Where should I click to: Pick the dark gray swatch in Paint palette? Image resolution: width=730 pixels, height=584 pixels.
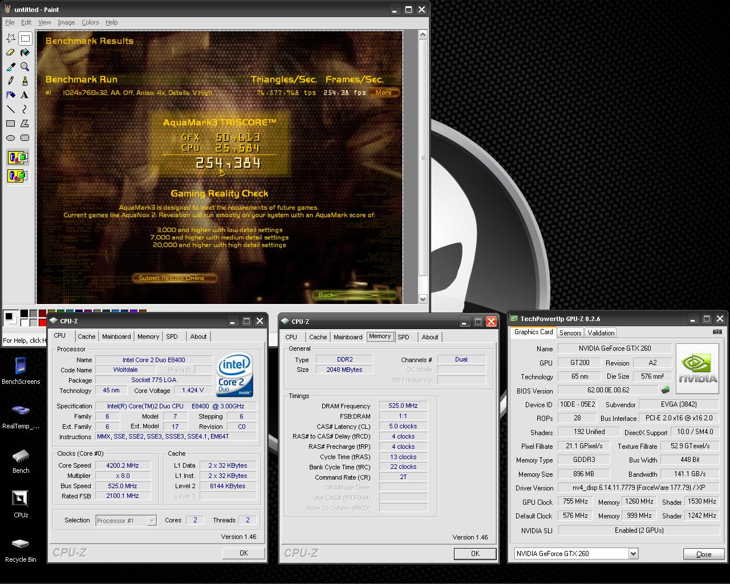click(34, 314)
